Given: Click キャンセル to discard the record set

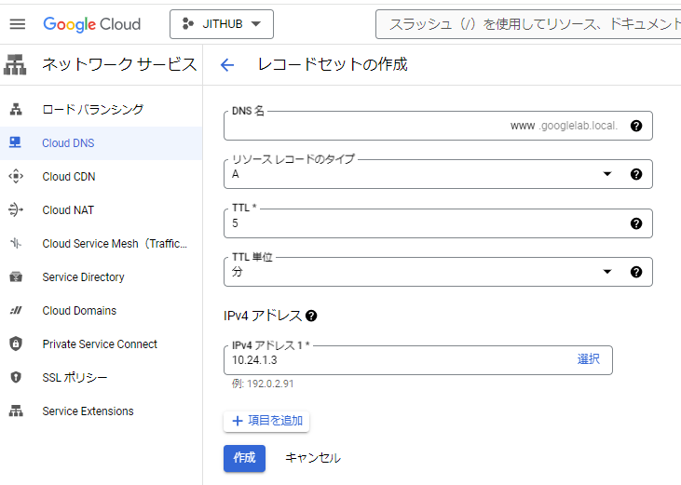Looking at the screenshot, I should pos(313,458).
